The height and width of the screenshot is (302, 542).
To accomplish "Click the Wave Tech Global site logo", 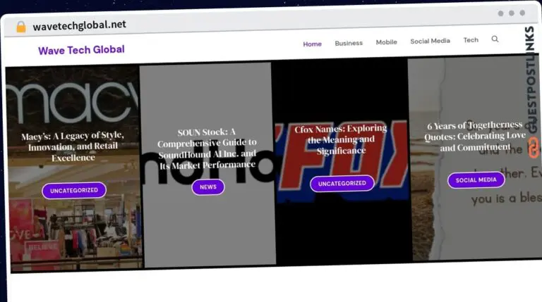I will pyautogui.click(x=81, y=50).
